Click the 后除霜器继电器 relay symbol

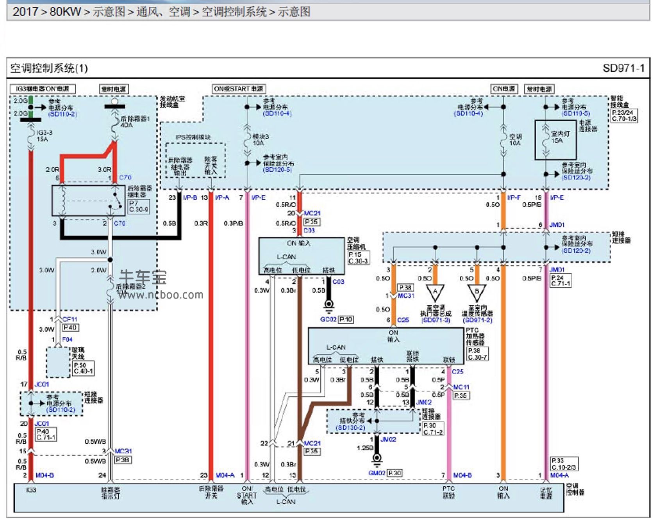[x=89, y=201]
